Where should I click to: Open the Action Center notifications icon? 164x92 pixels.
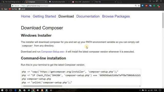[160, 90]
